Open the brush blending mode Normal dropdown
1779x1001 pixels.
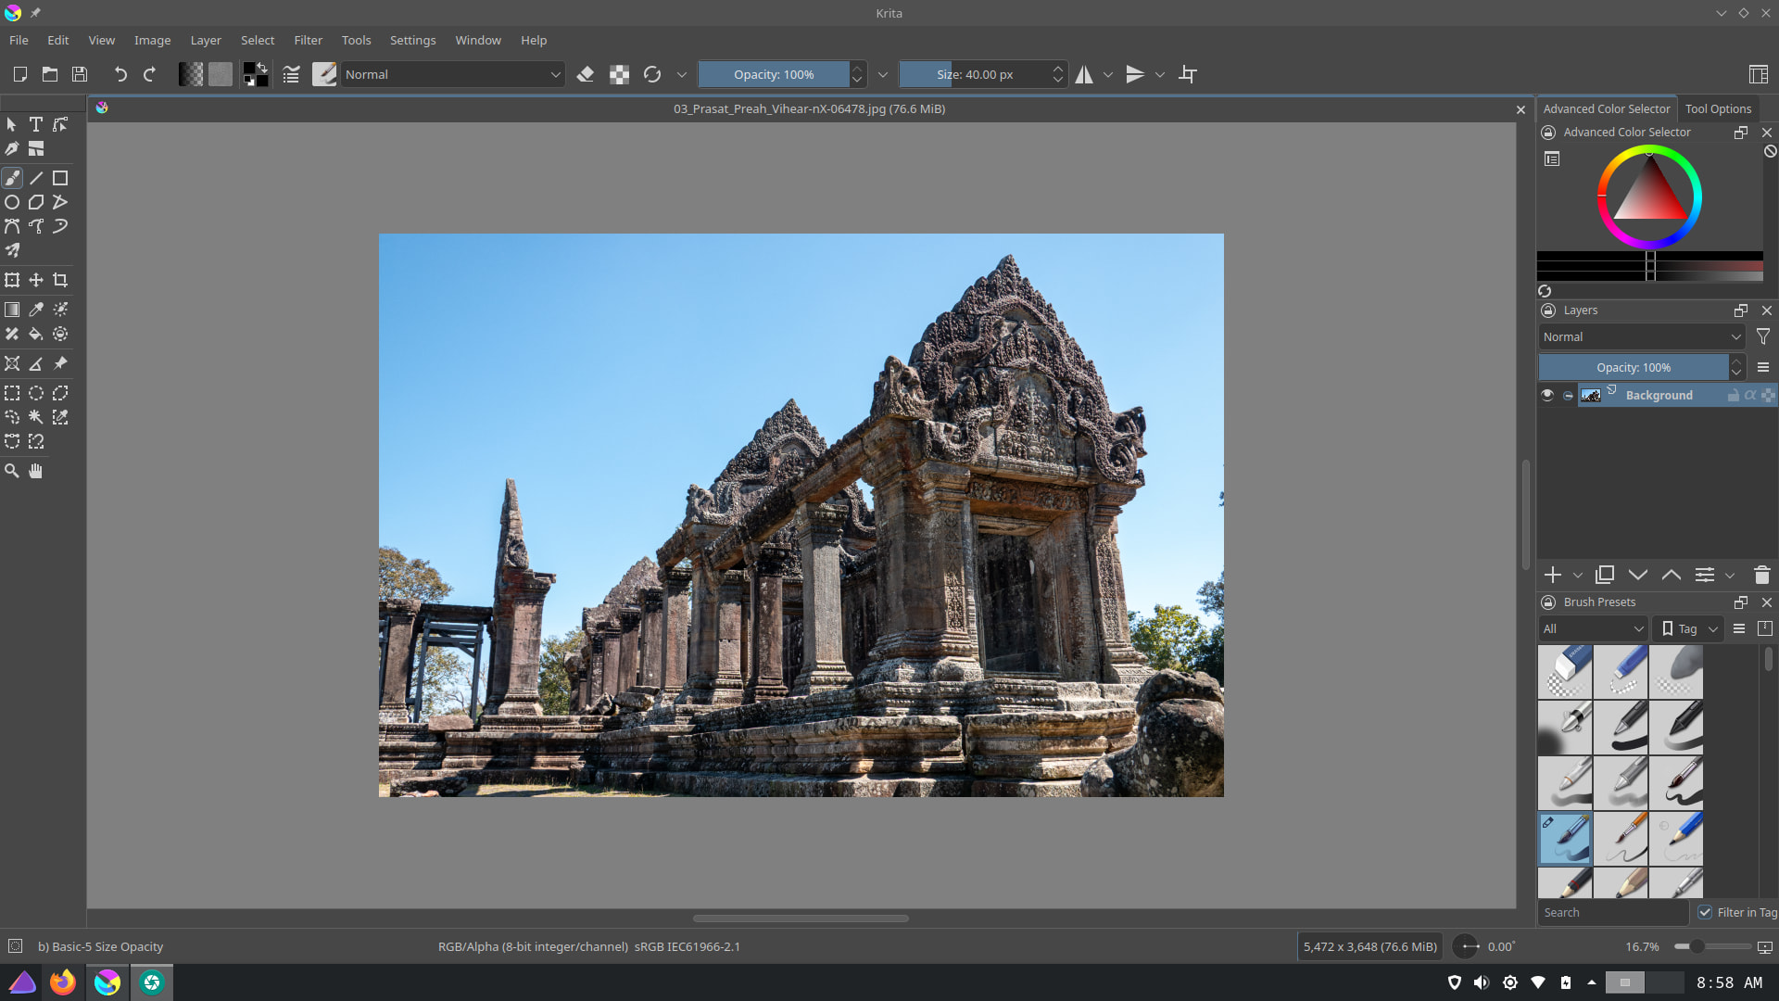452,74
